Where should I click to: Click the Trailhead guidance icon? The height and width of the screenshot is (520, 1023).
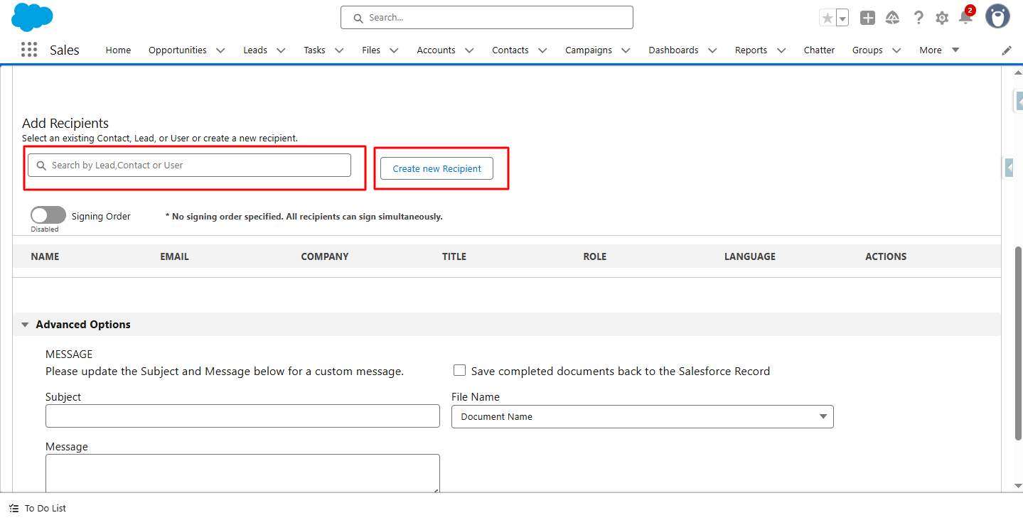coord(892,18)
